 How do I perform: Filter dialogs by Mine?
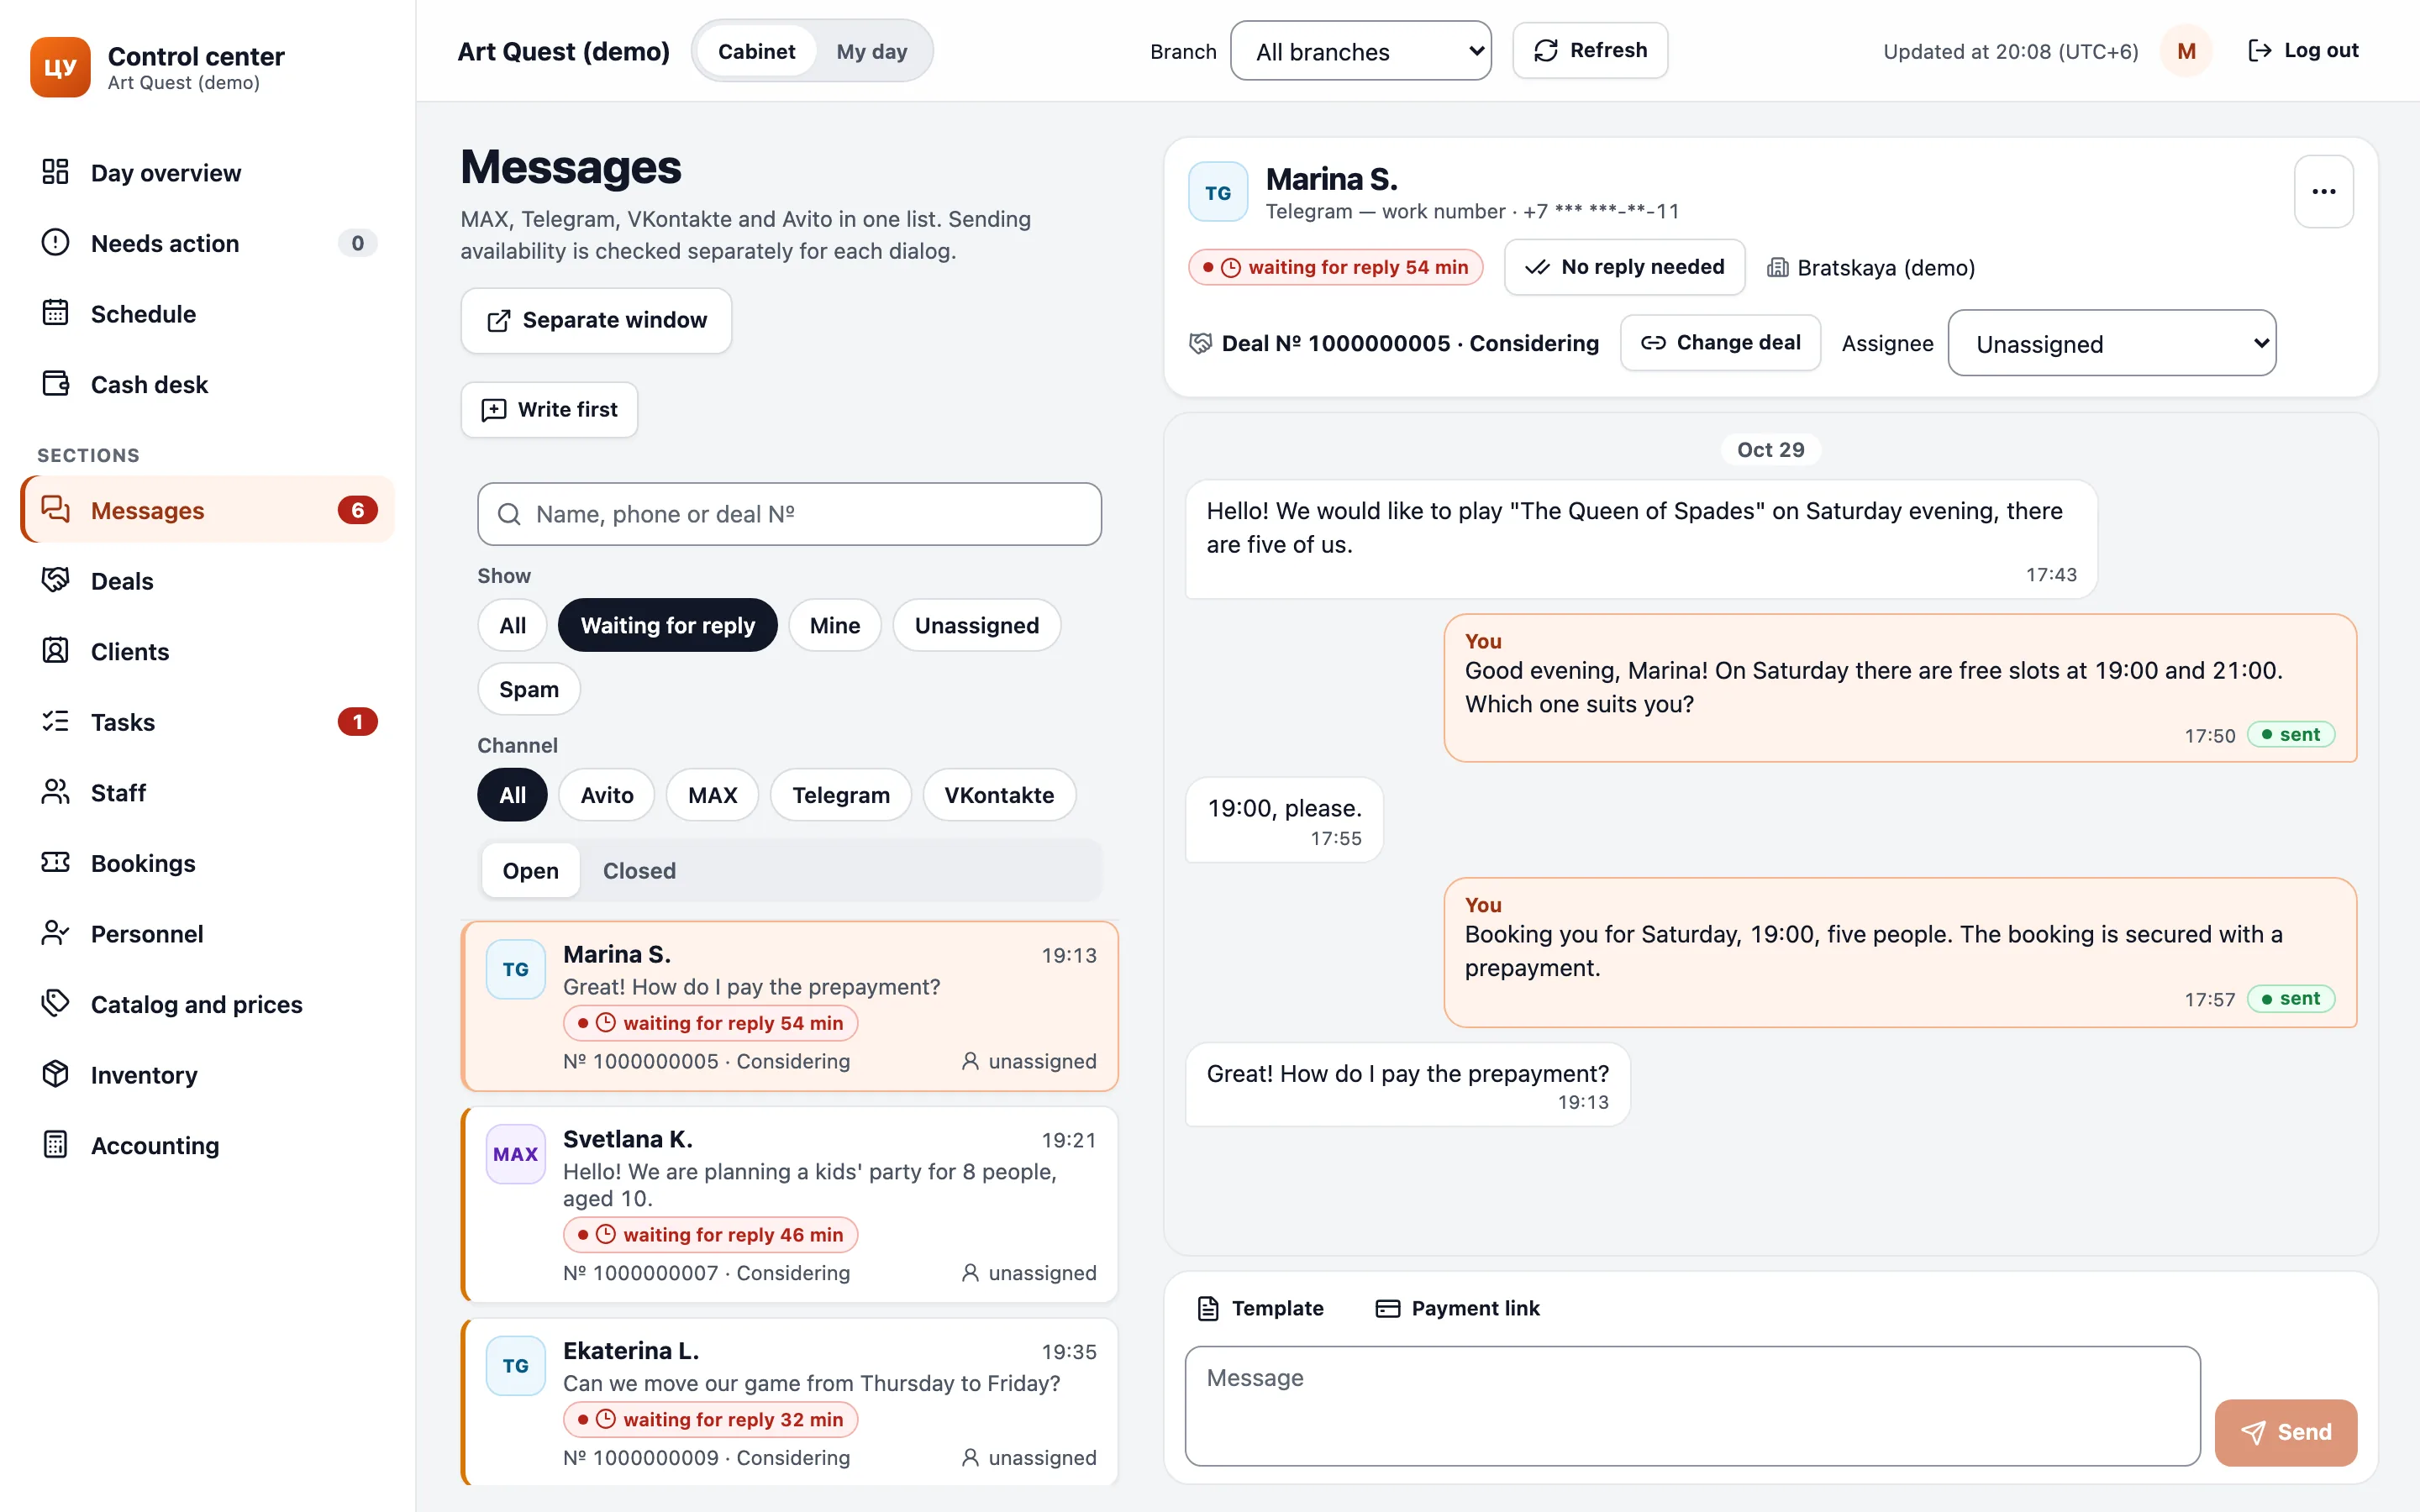tap(834, 625)
